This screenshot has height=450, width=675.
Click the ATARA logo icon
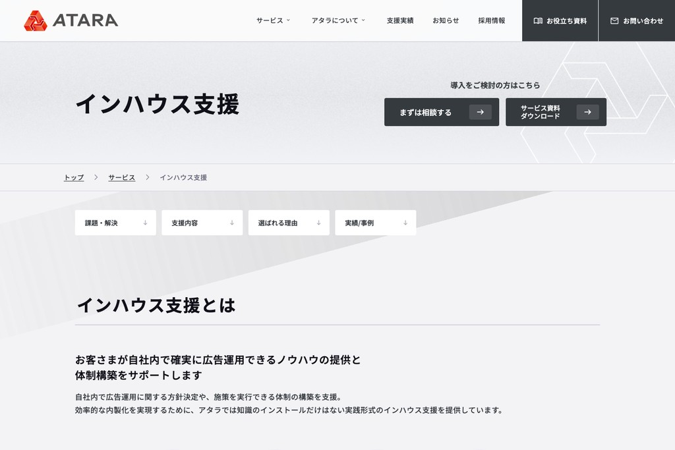click(x=36, y=20)
